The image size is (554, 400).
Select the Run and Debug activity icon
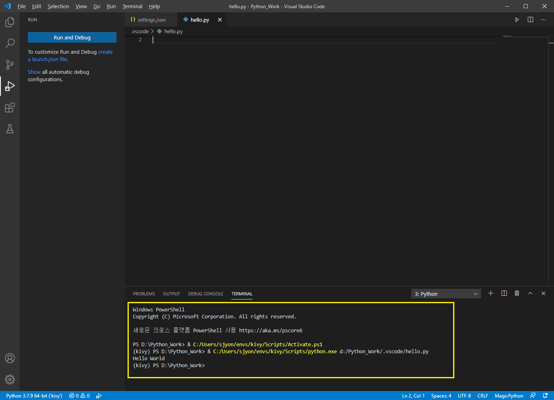10,86
